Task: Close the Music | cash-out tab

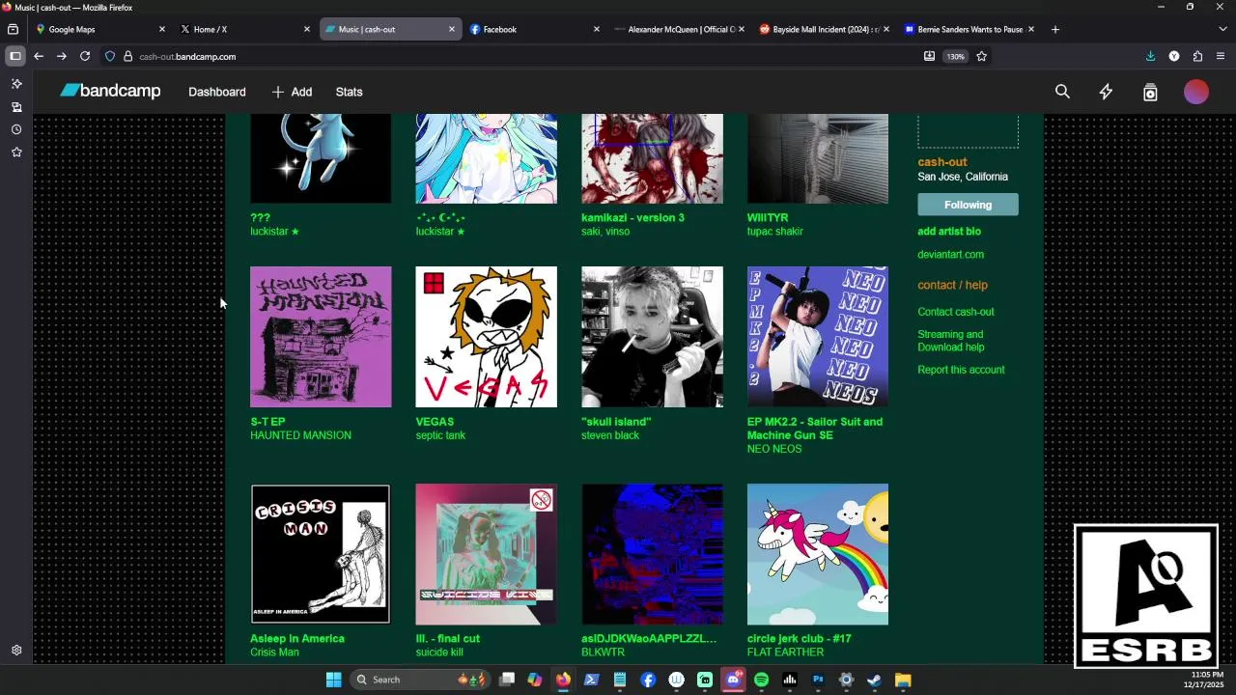Action: click(451, 29)
